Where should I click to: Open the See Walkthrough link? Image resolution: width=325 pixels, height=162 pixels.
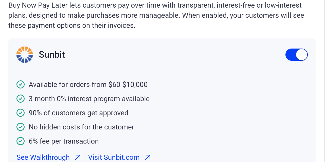tap(43, 157)
